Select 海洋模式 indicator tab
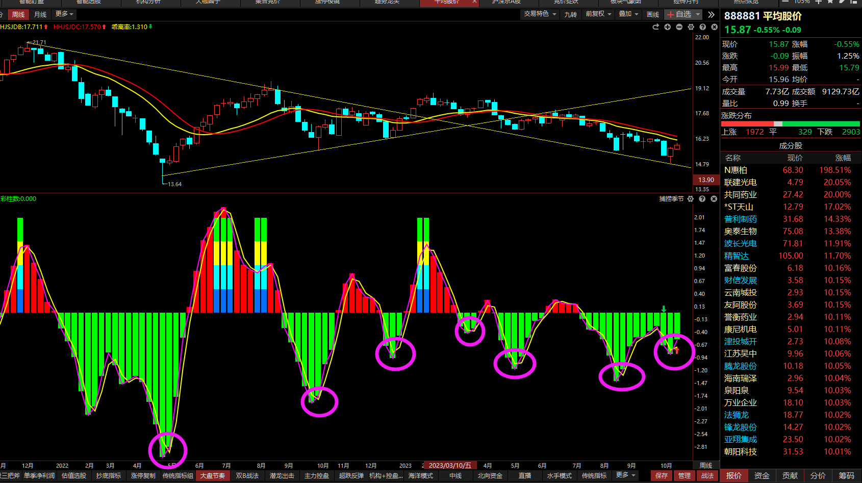This screenshot has height=483, width=862. [x=421, y=475]
